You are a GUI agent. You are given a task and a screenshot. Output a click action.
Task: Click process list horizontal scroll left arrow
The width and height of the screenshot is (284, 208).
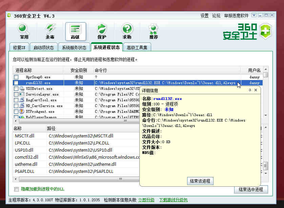(16, 121)
